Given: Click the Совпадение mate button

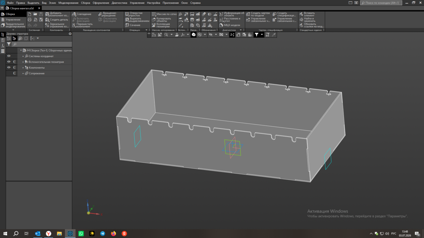Looking at the screenshot, I should [81, 14].
